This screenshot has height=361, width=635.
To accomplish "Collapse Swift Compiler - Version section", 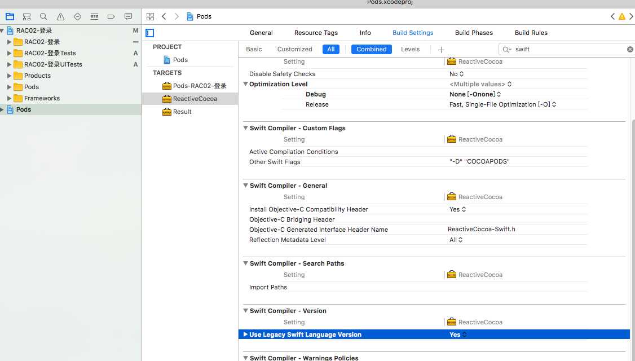I will [245, 310].
